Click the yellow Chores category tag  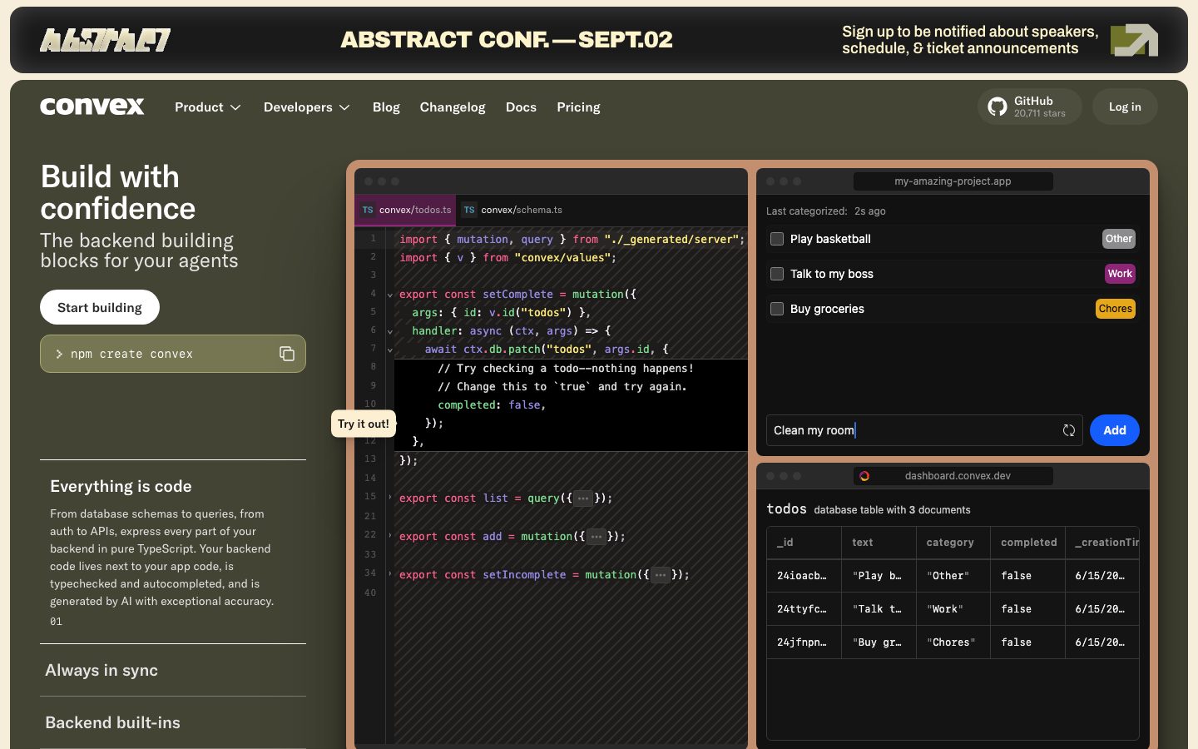pyautogui.click(x=1116, y=309)
